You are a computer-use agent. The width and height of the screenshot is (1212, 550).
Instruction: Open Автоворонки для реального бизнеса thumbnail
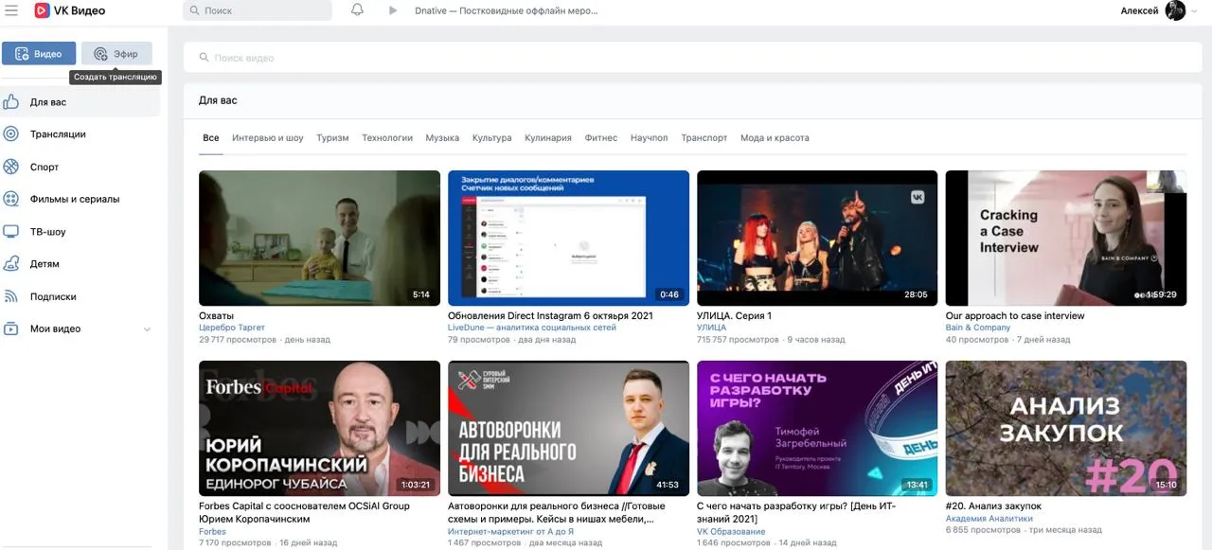click(x=568, y=429)
